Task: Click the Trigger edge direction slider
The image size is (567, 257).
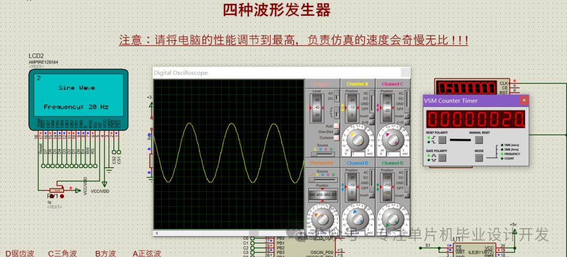Action: (337, 112)
